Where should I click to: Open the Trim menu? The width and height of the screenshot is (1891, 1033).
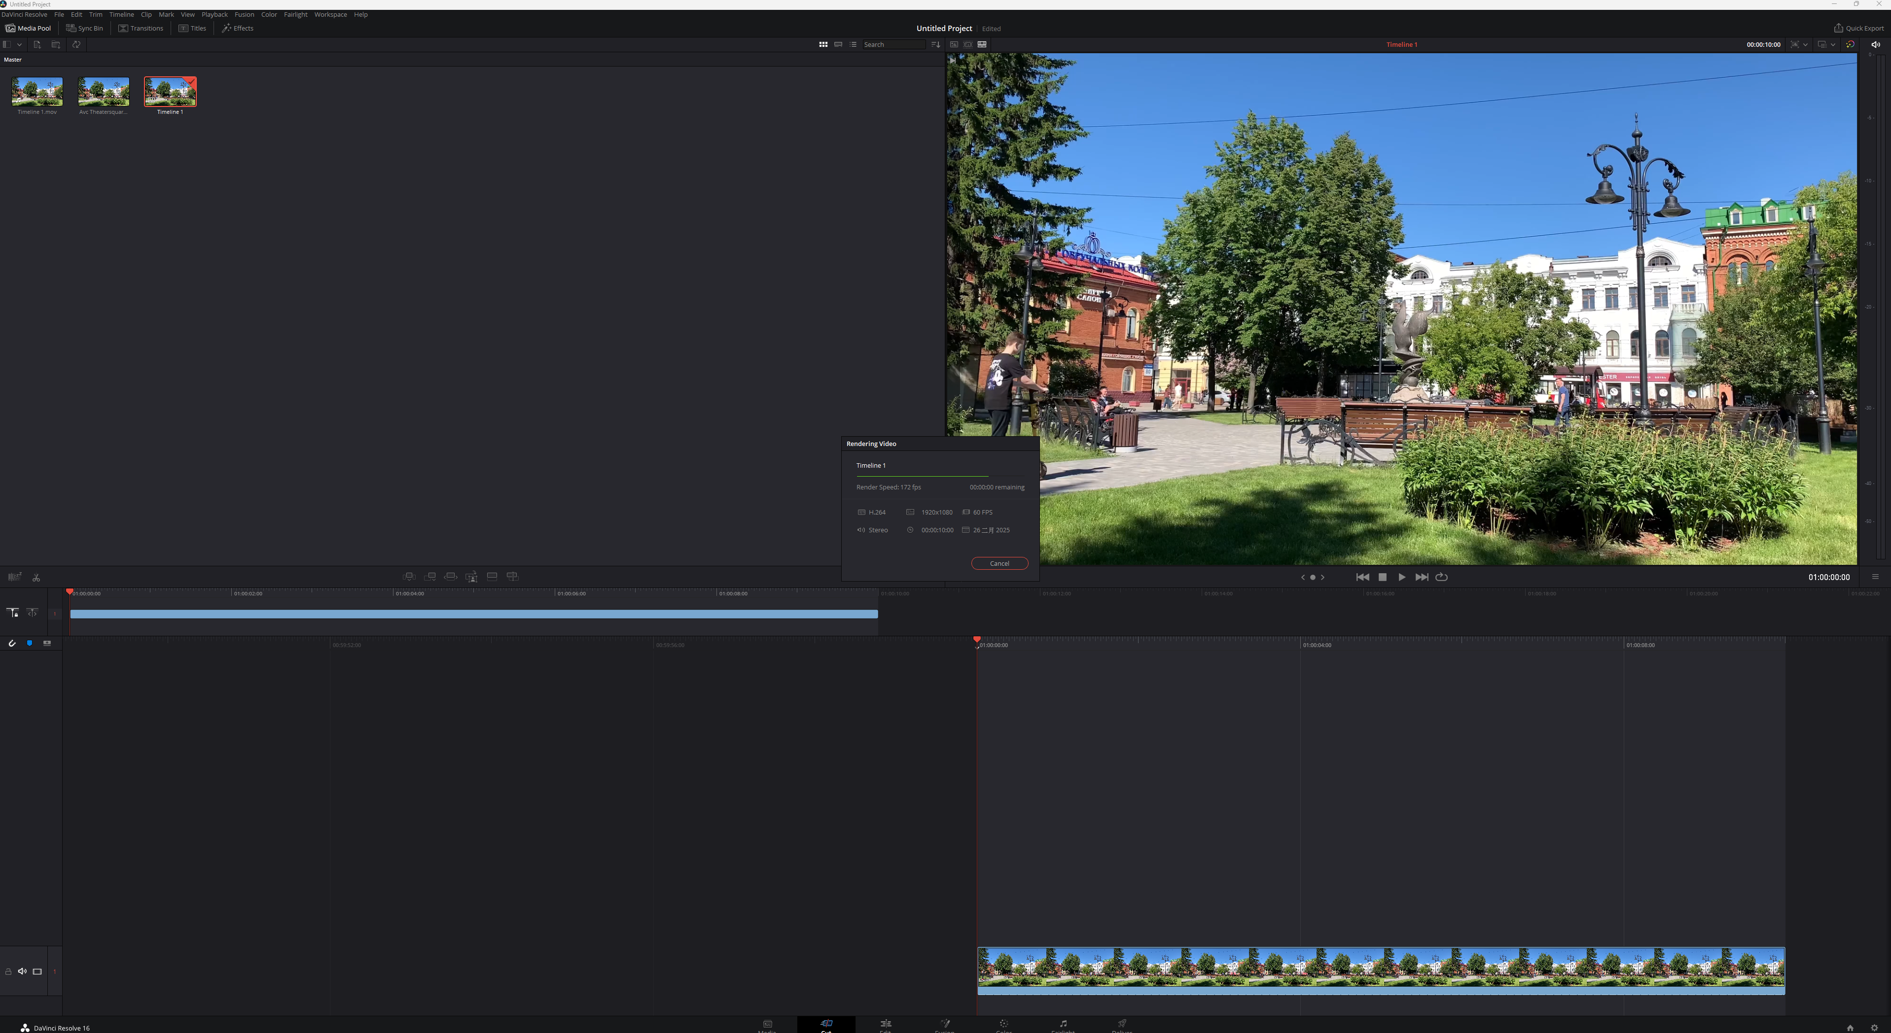96,15
